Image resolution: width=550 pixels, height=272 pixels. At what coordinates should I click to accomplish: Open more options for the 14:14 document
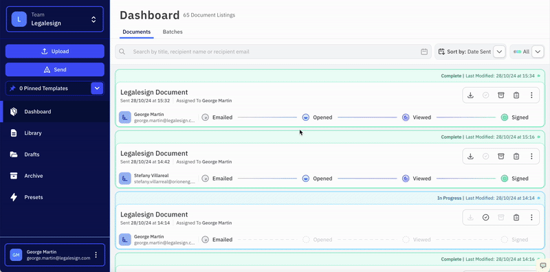pos(531,217)
